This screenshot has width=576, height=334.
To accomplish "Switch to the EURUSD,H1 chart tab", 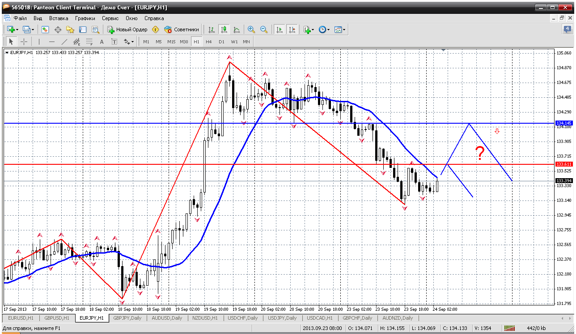I will (x=20, y=318).
